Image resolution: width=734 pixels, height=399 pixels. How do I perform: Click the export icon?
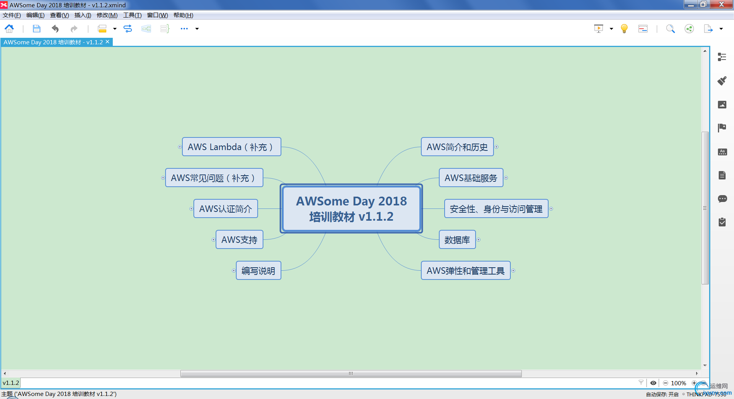708,29
